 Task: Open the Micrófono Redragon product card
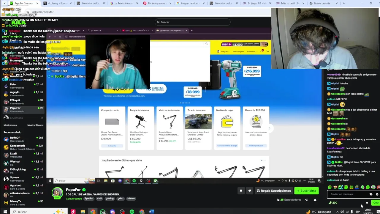[141, 128]
